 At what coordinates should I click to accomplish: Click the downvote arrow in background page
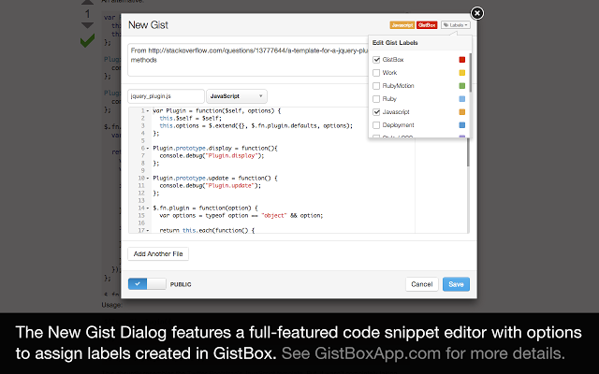(x=87, y=25)
